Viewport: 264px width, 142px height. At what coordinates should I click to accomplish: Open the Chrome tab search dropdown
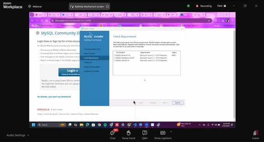32,15
